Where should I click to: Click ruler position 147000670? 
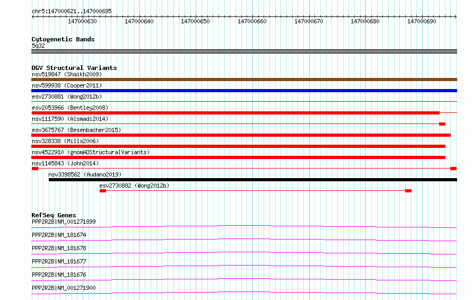tap(309, 21)
